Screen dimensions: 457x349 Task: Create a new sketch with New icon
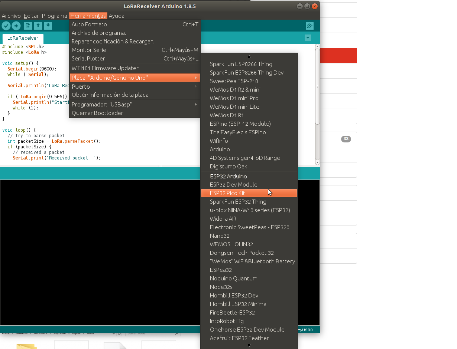pos(28,26)
